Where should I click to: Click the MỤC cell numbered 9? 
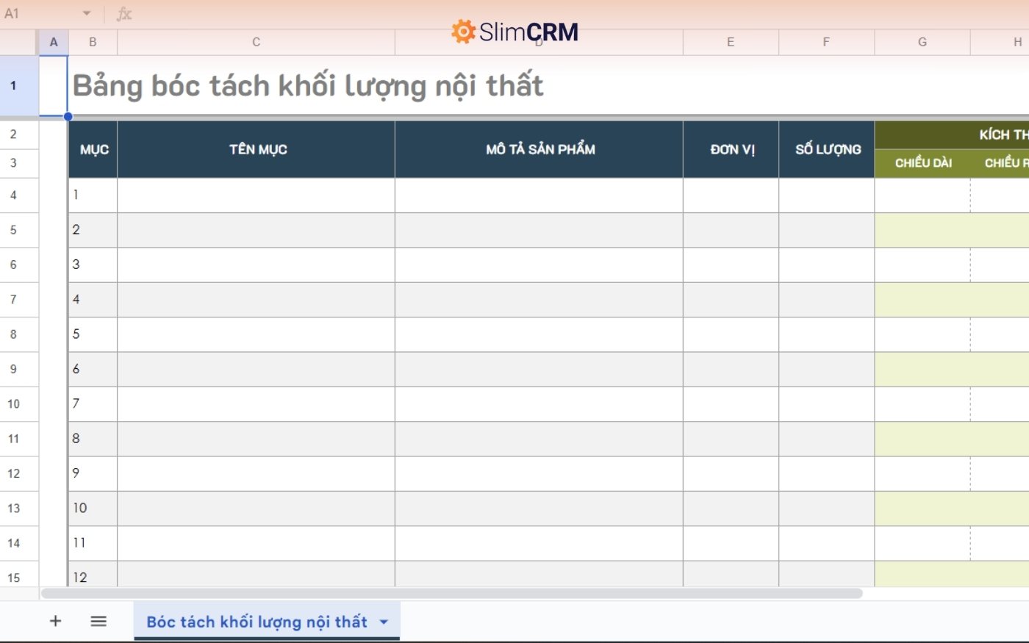tap(93, 473)
